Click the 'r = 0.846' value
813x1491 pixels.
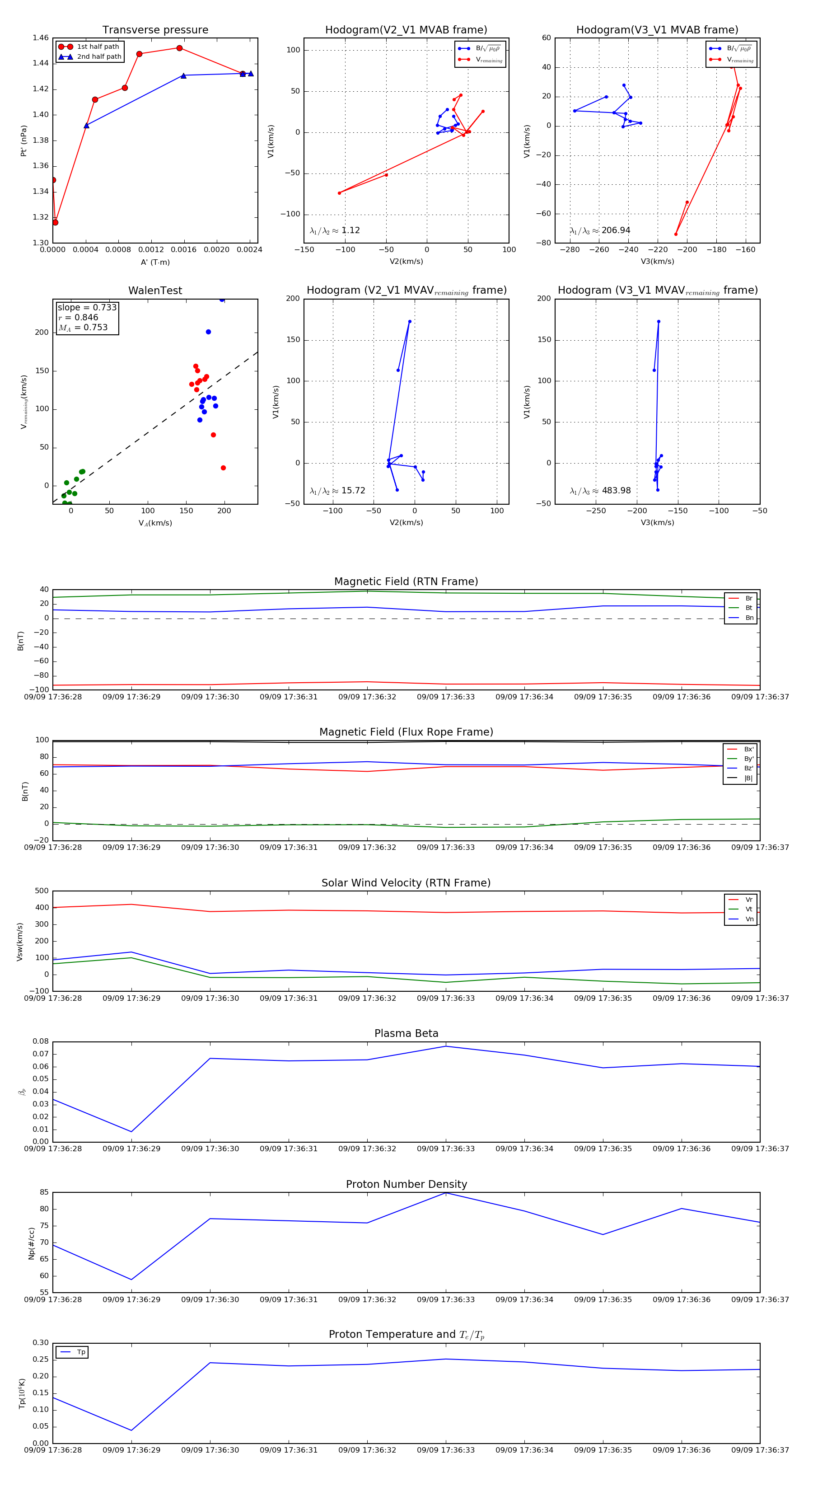point(78,317)
